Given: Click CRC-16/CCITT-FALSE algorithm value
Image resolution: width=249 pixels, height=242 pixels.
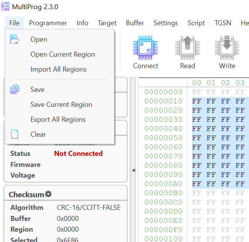Looking at the screenshot, I should click(x=88, y=208).
